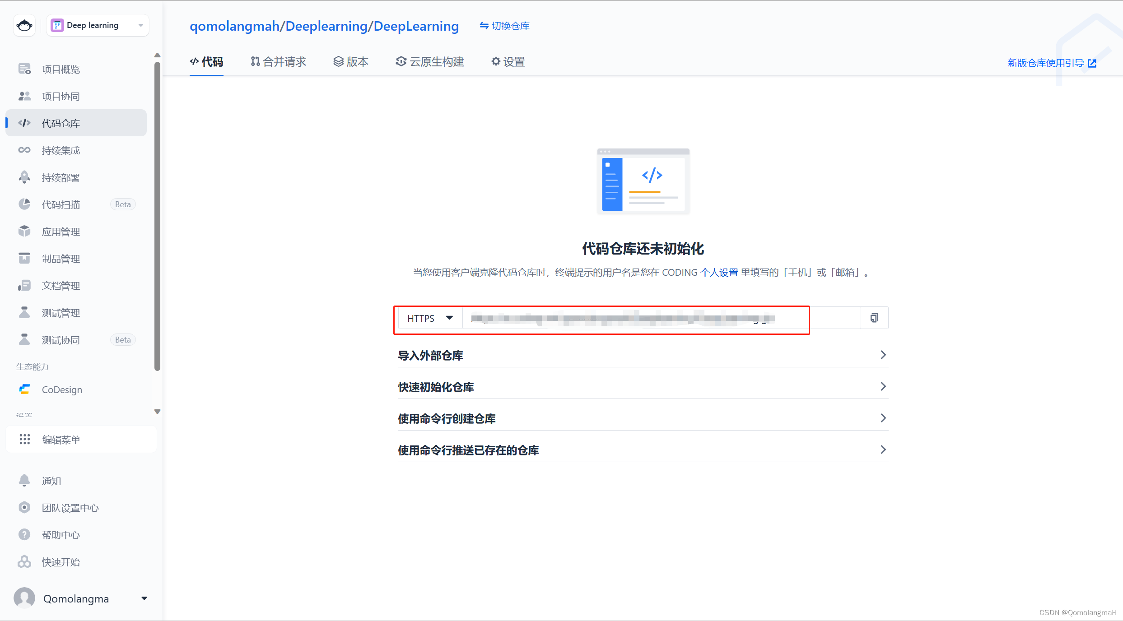Open the Deep learning project dropdown
This screenshot has height=621, width=1123.
(98, 25)
